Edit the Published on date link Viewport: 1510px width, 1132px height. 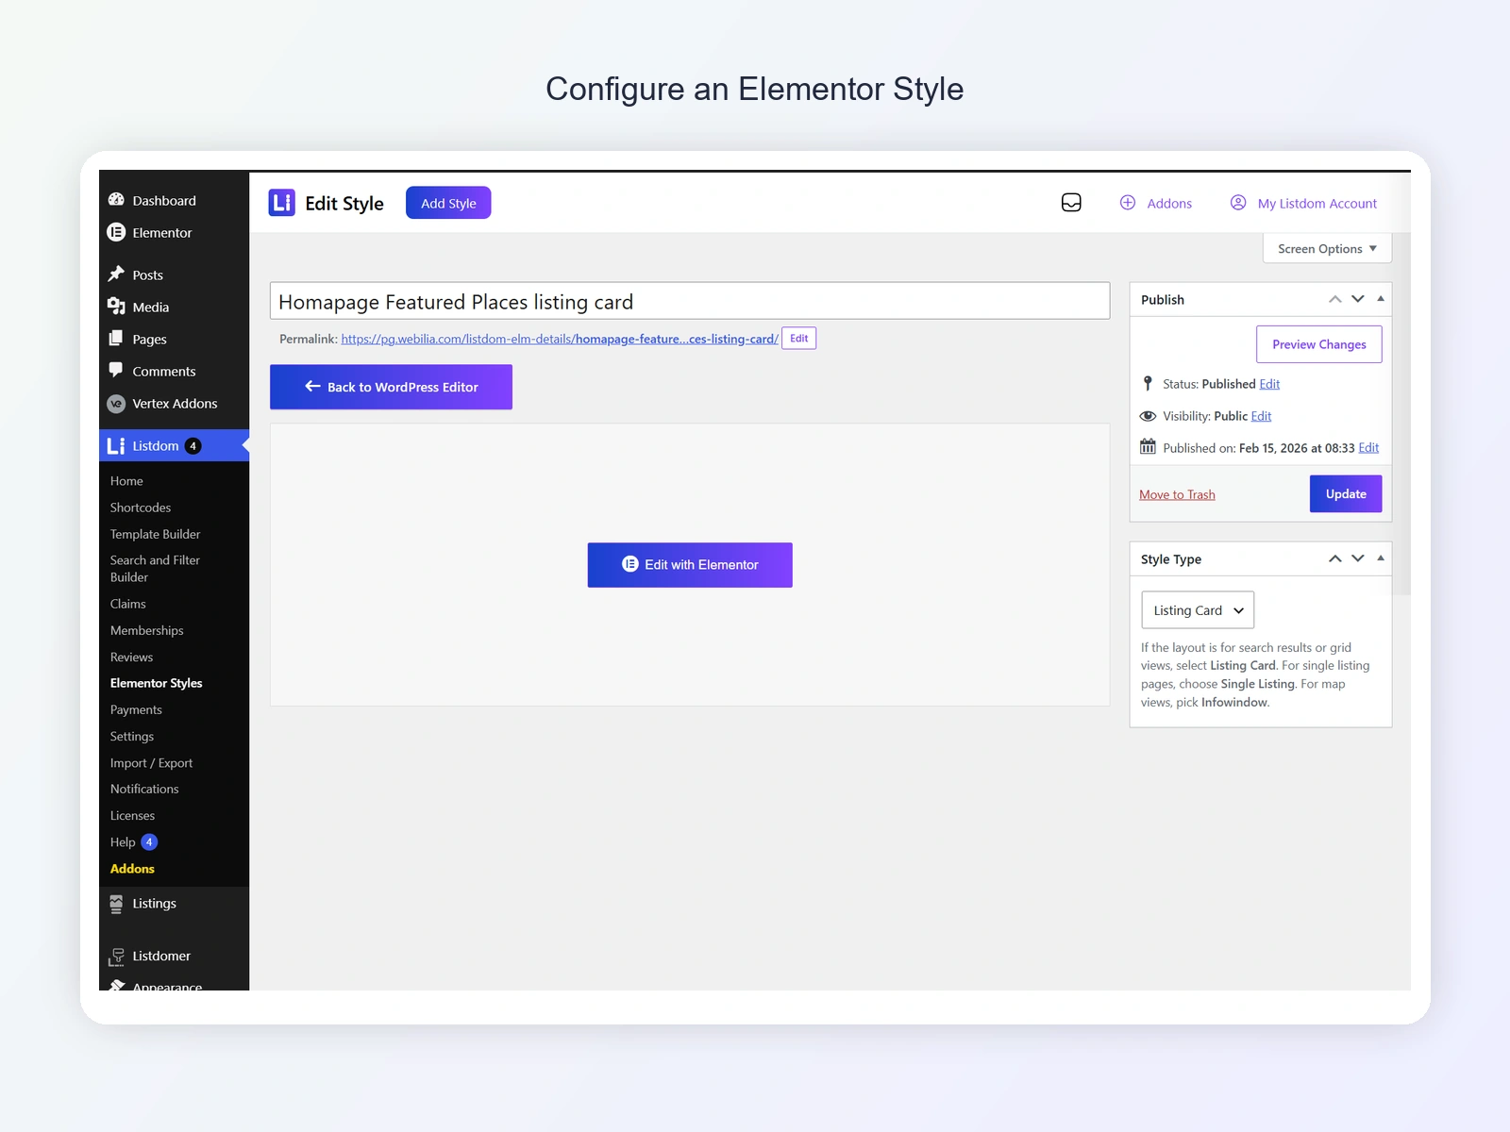[x=1368, y=448]
